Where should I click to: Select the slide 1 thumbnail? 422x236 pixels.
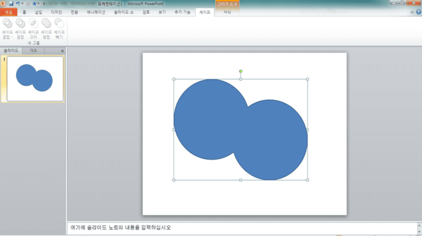coord(35,79)
